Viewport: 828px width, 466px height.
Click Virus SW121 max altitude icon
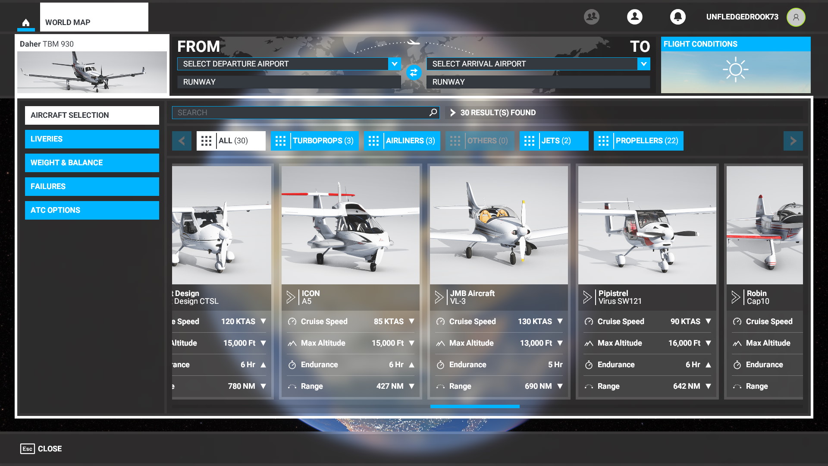tap(589, 343)
